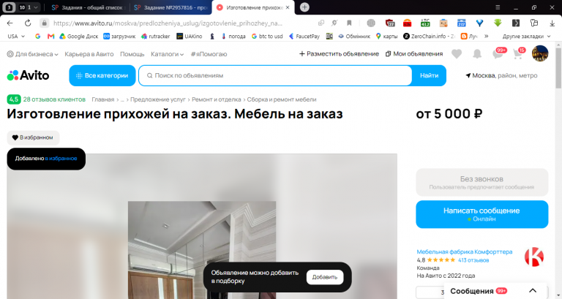Expand the Сообщения chat panel

(x=495, y=291)
